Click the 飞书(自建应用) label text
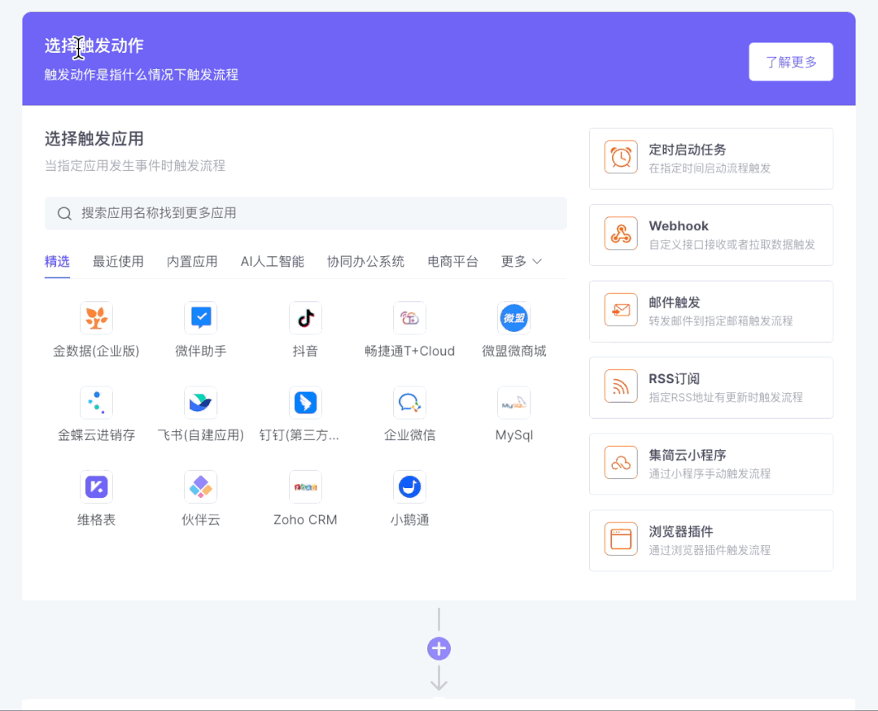Screen dimensions: 878x711 [200, 435]
